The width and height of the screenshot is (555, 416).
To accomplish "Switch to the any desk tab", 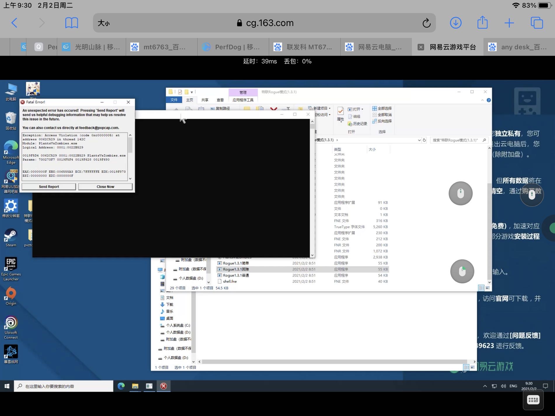I will click(520, 47).
